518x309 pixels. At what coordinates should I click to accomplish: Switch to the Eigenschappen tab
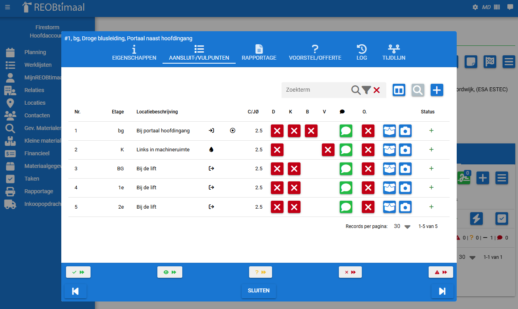pyautogui.click(x=134, y=53)
